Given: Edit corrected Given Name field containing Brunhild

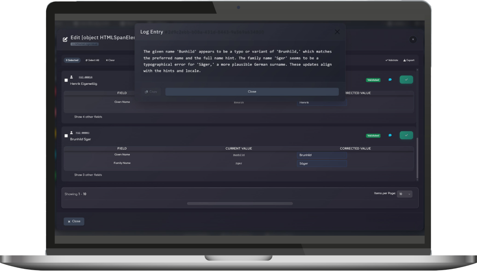Looking at the screenshot, I should 322,155.
